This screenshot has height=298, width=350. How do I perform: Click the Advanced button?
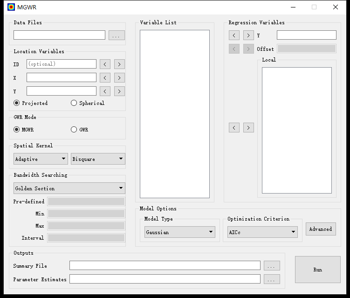[x=321, y=229]
